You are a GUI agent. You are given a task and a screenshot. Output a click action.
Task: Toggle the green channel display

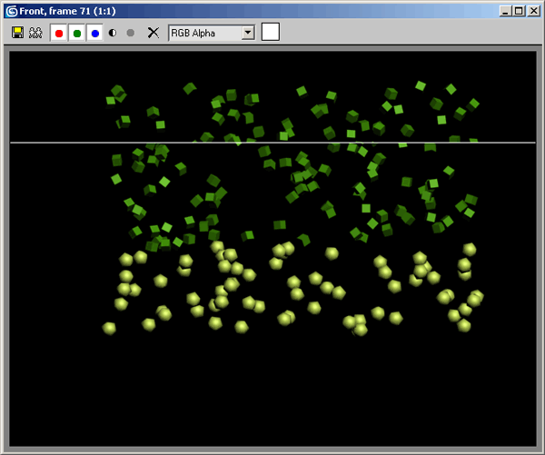pos(77,33)
